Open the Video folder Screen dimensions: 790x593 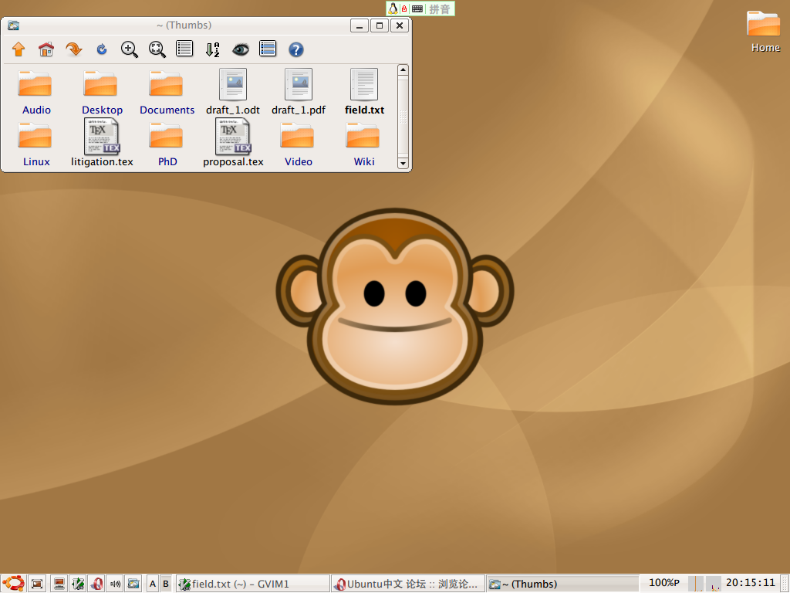tap(299, 144)
